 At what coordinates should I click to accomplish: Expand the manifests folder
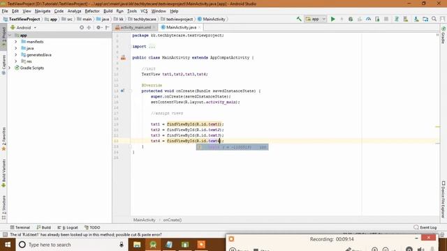(x=16, y=42)
